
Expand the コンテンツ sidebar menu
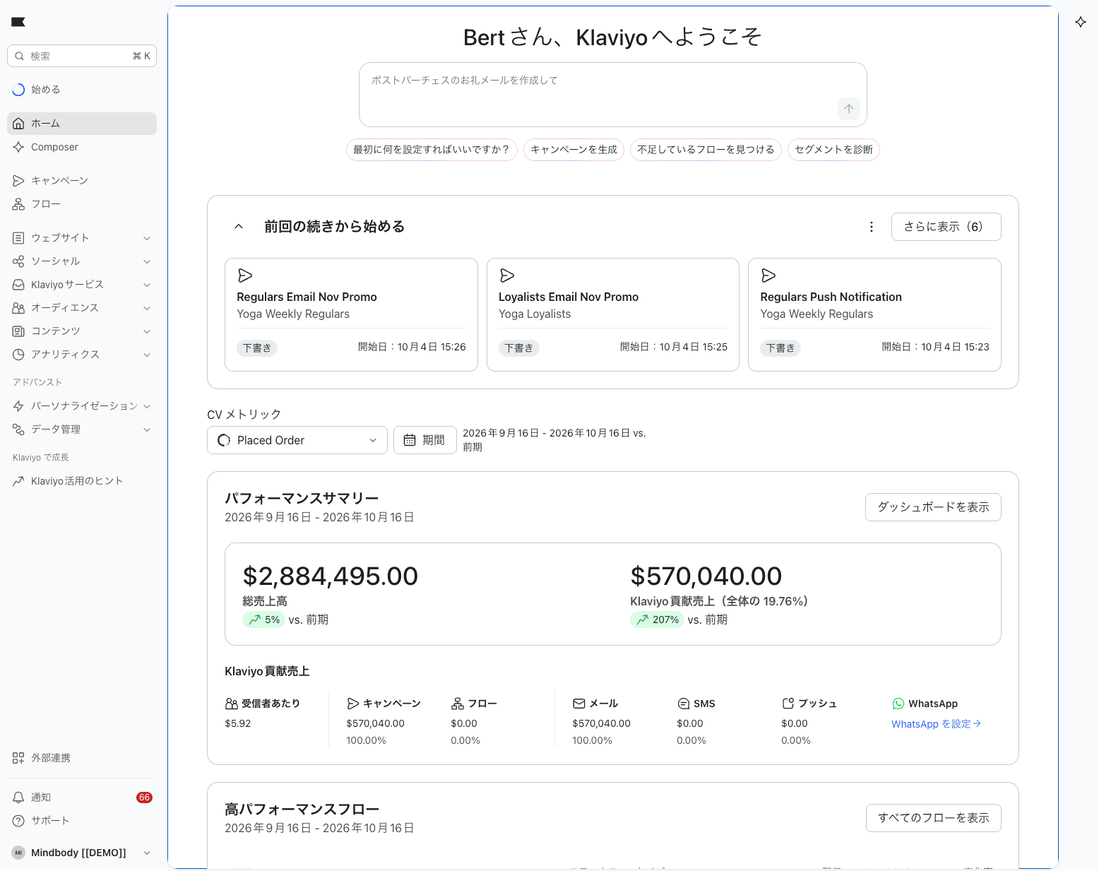(82, 331)
